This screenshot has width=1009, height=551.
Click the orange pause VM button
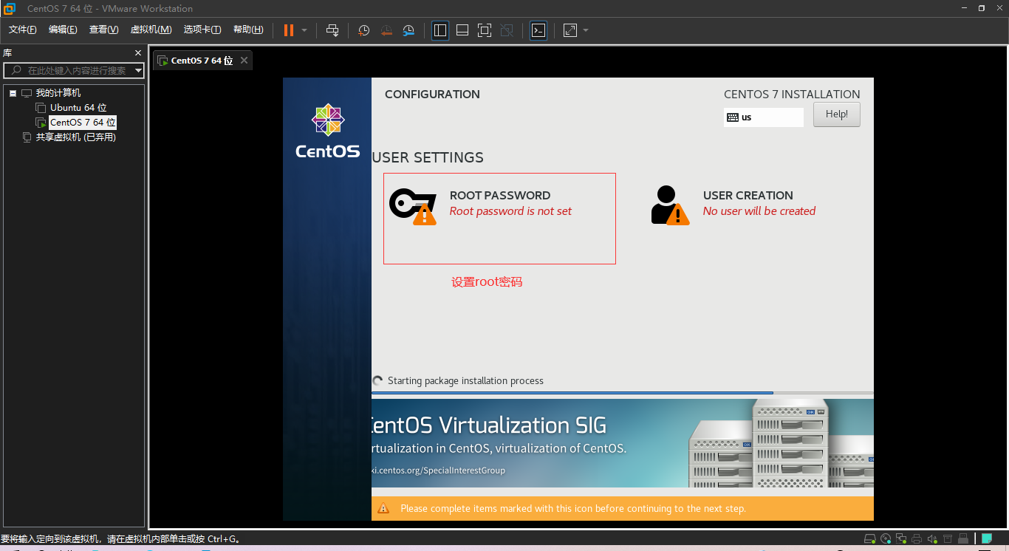tap(288, 30)
